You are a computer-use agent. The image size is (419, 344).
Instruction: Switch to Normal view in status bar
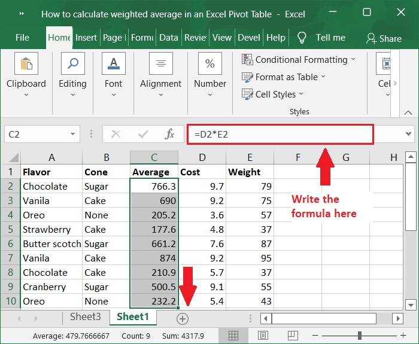point(234,336)
